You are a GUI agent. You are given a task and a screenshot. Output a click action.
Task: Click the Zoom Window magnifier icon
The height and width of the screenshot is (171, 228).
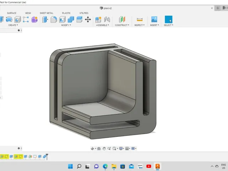(114, 149)
